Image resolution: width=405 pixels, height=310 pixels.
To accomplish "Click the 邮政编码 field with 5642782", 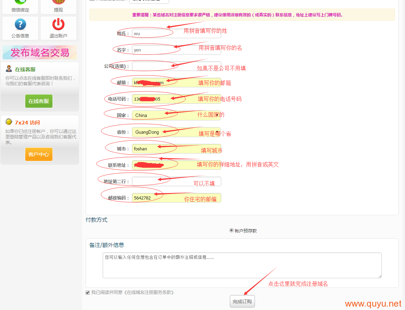I will pyautogui.click(x=176, y=198).
